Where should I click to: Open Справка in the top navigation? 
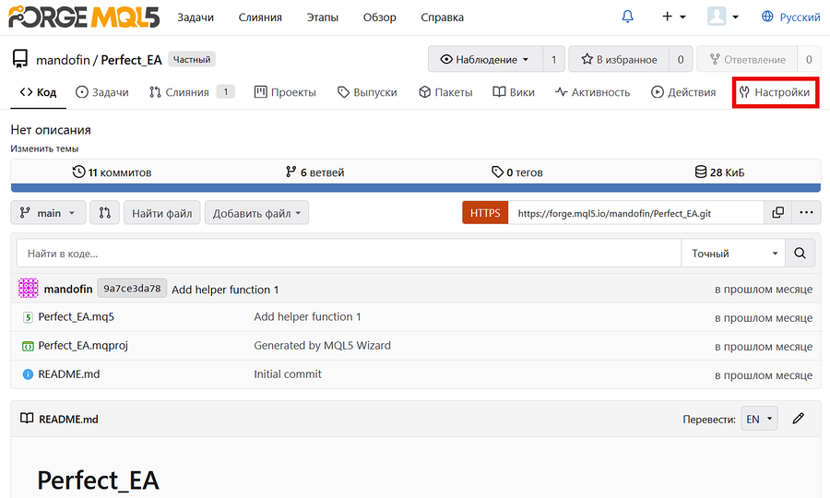tap(442, 18)
